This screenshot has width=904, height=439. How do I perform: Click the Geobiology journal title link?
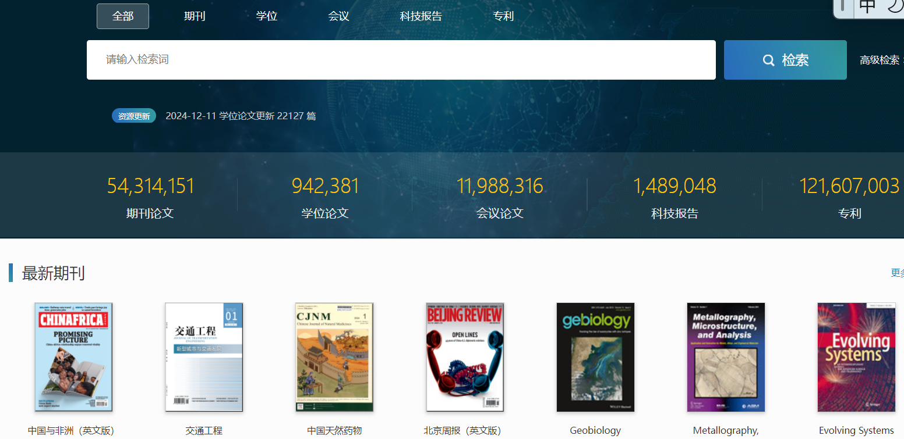[x=595, y=430]
